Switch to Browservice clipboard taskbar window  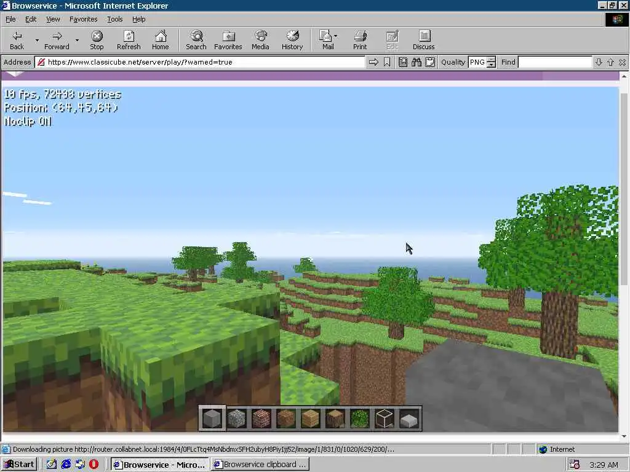[x=260, y=465]
